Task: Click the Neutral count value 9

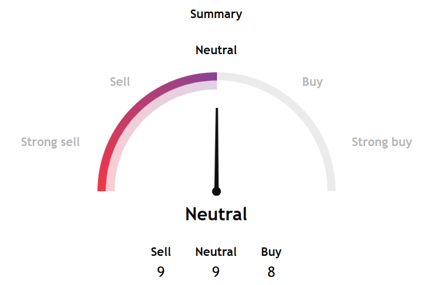Action: point(216,271)
